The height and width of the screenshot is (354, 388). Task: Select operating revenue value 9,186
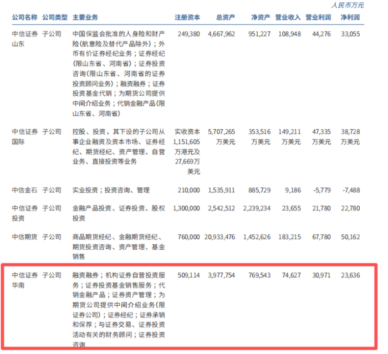coord(293,190)
